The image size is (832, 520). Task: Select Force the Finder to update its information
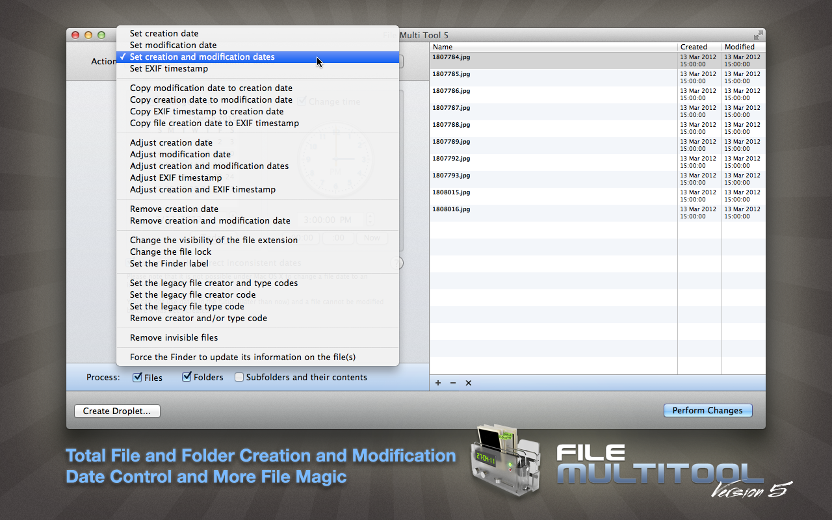click(x=257, y=357)
